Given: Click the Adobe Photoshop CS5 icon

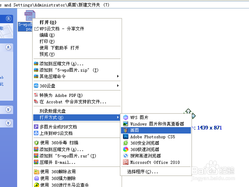Looking at the screenshot, I should pyautogui.click(x=125, y=137).
